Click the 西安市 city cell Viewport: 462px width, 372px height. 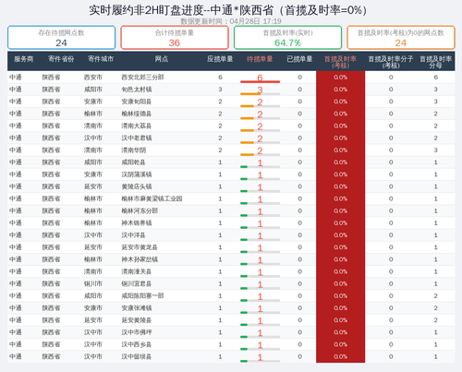(93, 78)
